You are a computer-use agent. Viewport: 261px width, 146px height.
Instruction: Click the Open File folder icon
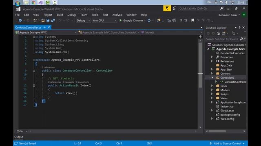tap(43, 20)
